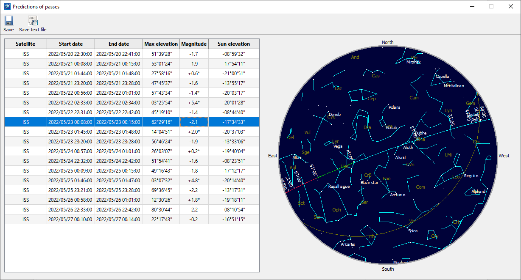Open the window menu from the title bar app icon

[7, 7]
